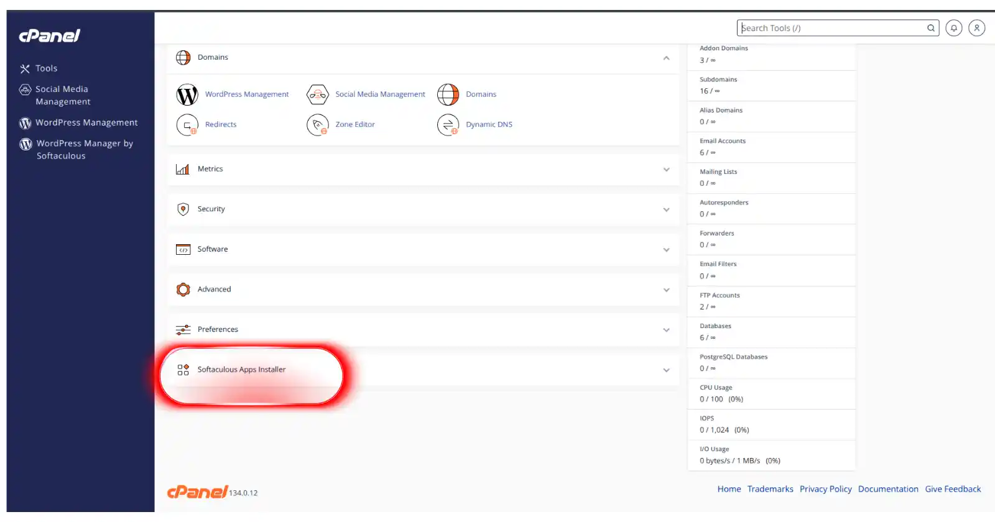Click the FTP Accounts statistic label
Viewport: 995px width, 522px height.
click(720, 296)
